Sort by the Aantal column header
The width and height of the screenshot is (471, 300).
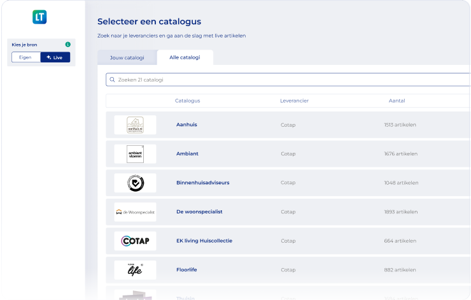(x=397, y=101)
